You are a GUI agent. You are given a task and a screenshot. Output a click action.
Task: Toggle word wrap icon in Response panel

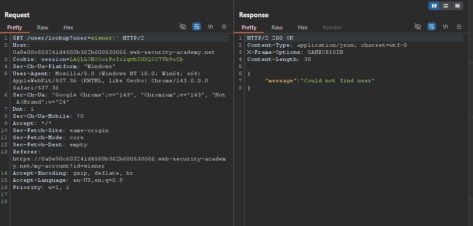(432, 26)
